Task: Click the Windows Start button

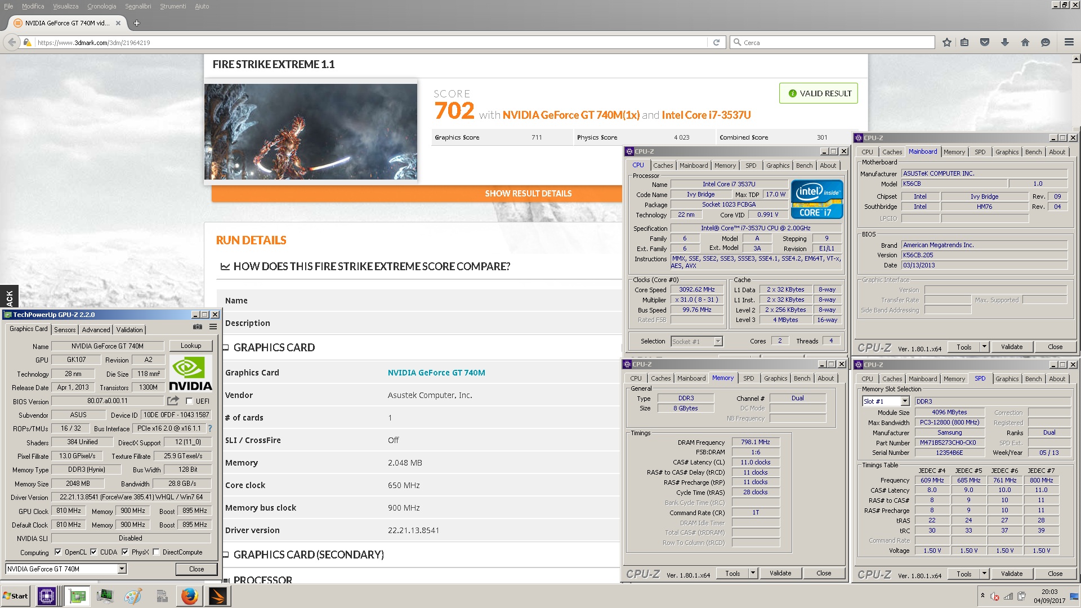Action: click(15, 596)
